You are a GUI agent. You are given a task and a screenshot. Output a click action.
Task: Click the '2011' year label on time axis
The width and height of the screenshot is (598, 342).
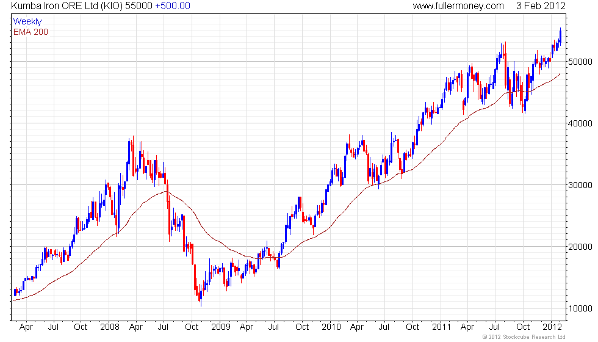pyautogui.click(x=442, y=327)
